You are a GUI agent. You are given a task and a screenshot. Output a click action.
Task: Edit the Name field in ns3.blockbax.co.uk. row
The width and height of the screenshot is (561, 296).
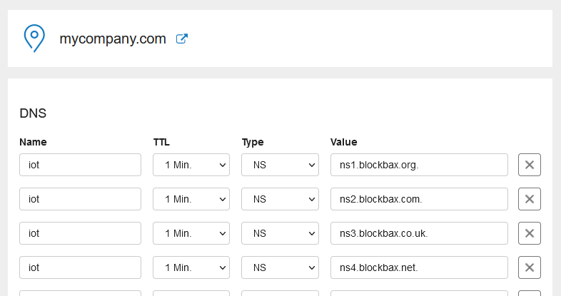click(80, 233)
